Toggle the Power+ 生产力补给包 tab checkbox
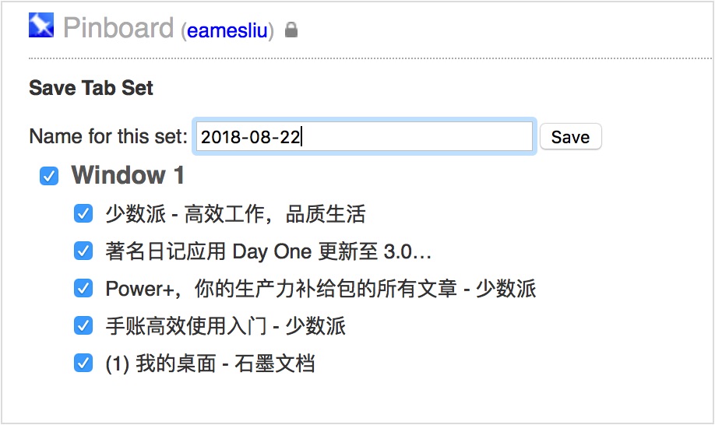 click(83, 289)
